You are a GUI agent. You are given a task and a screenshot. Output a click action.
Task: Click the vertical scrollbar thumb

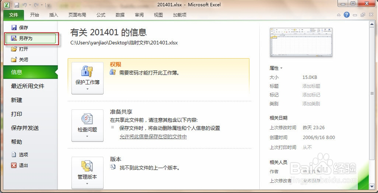[372, 93]
